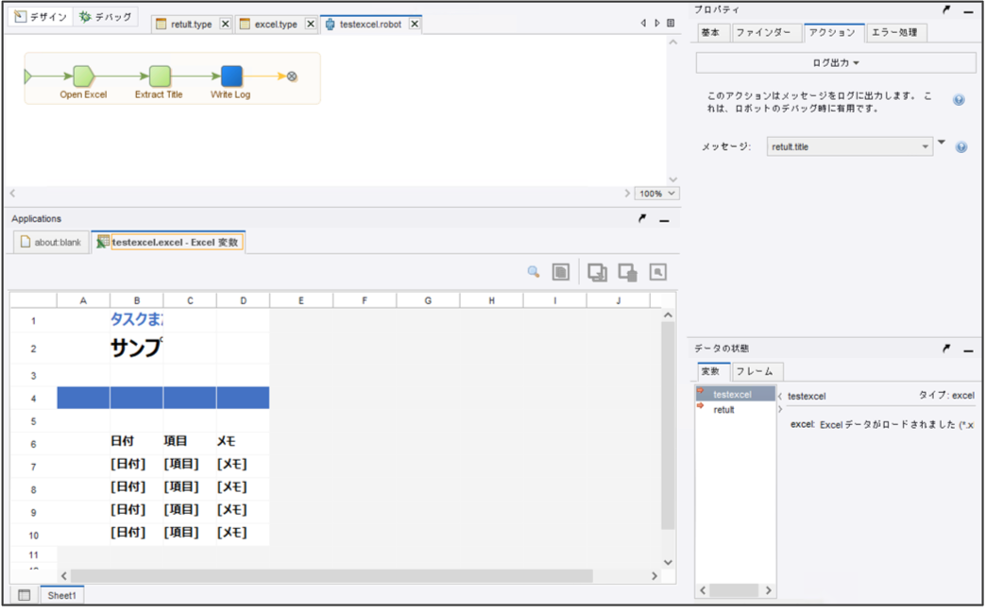
Task: Click the [日付] cell in row 7
Action: click(137, 464)
